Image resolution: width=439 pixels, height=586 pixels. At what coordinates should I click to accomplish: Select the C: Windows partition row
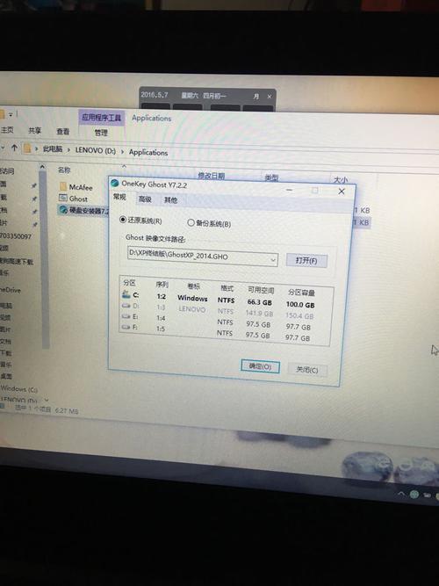(226, 300)
